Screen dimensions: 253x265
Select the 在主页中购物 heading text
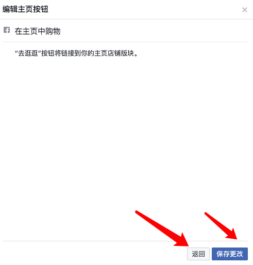tap(38, 31)
